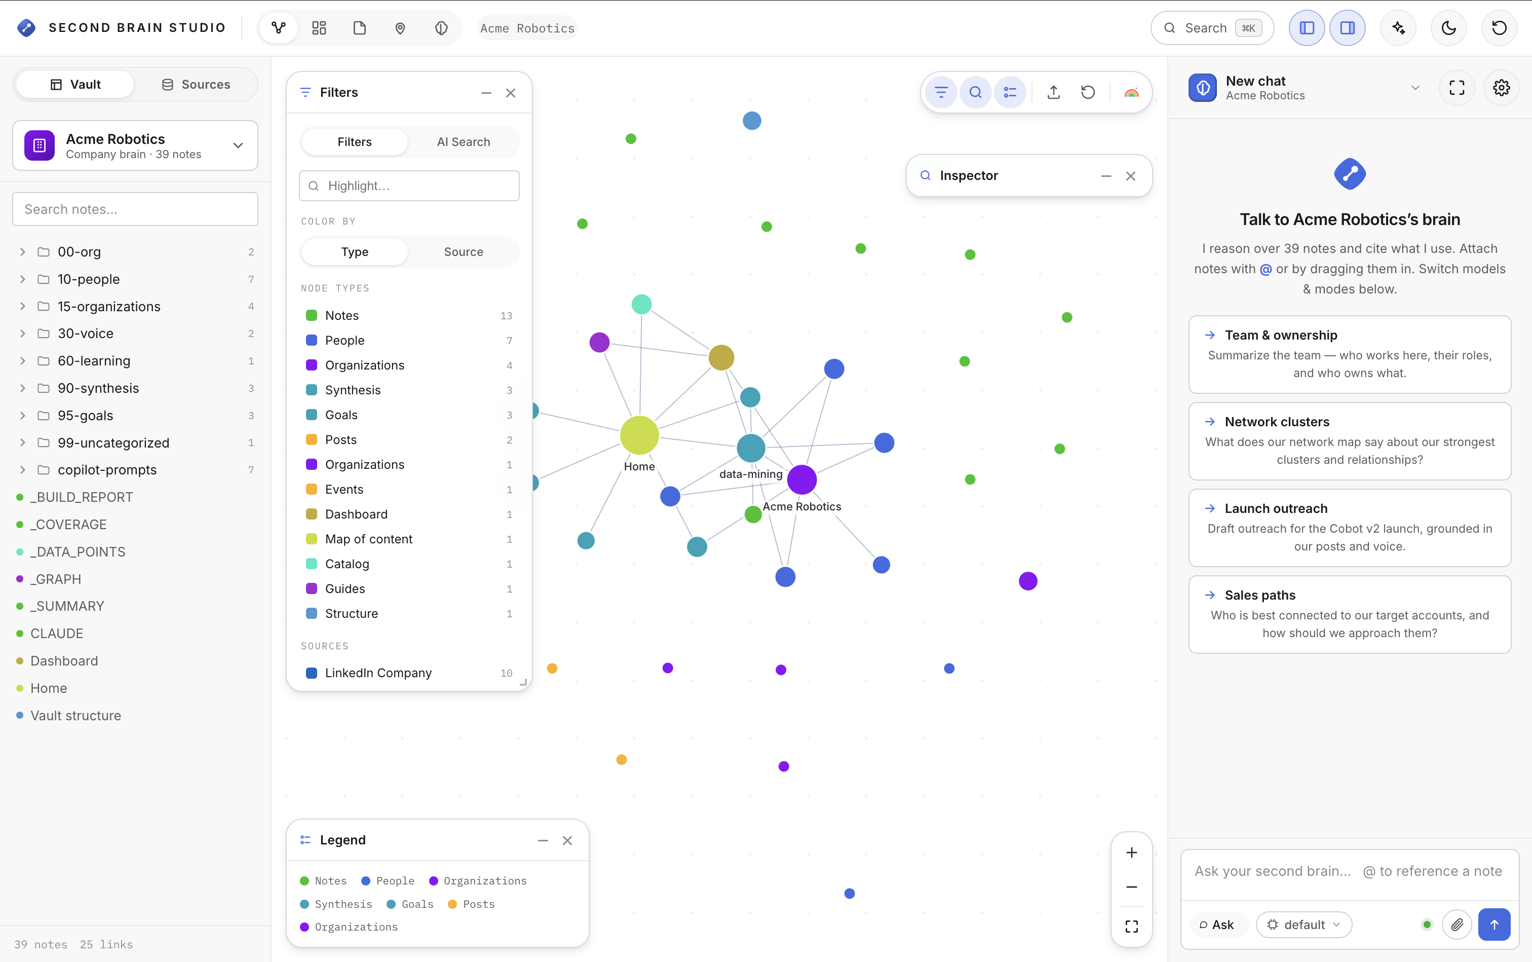Open the _BUILD_REPORT note

82,497
